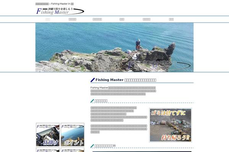Click the ゴミは捨てずに持ち帰ろう litter image
The image size is (229, 152).
pos(170,125)
